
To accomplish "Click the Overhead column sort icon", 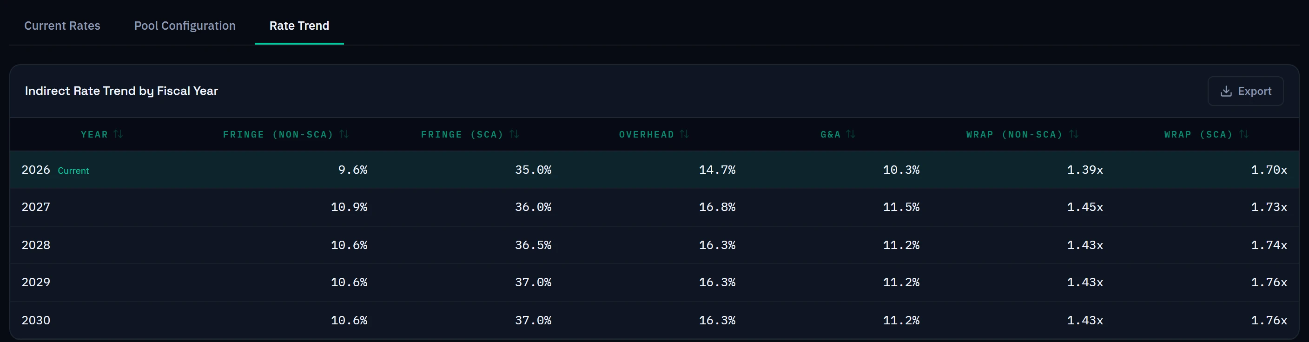I will (x=684, y=134).
